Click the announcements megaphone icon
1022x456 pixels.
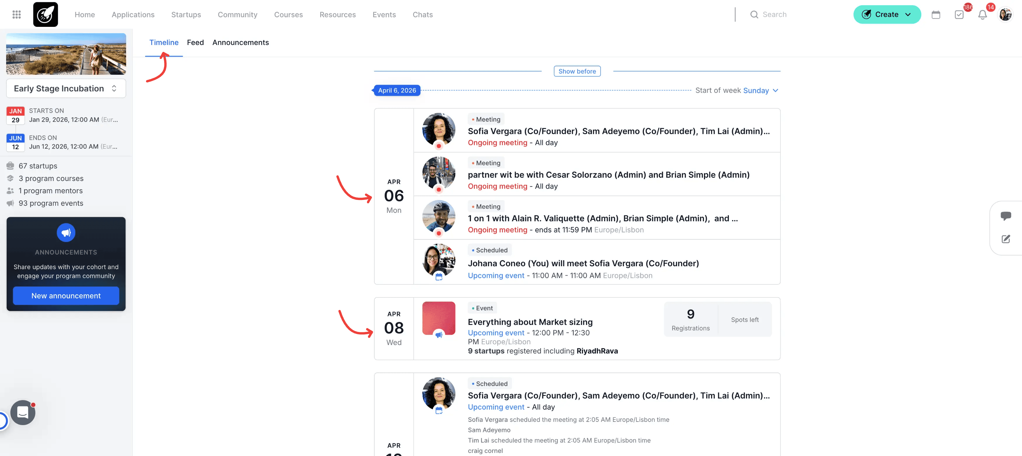click(x=66, y=233)
